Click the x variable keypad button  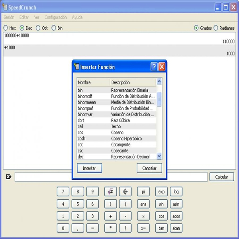click(x=143, y=216)
